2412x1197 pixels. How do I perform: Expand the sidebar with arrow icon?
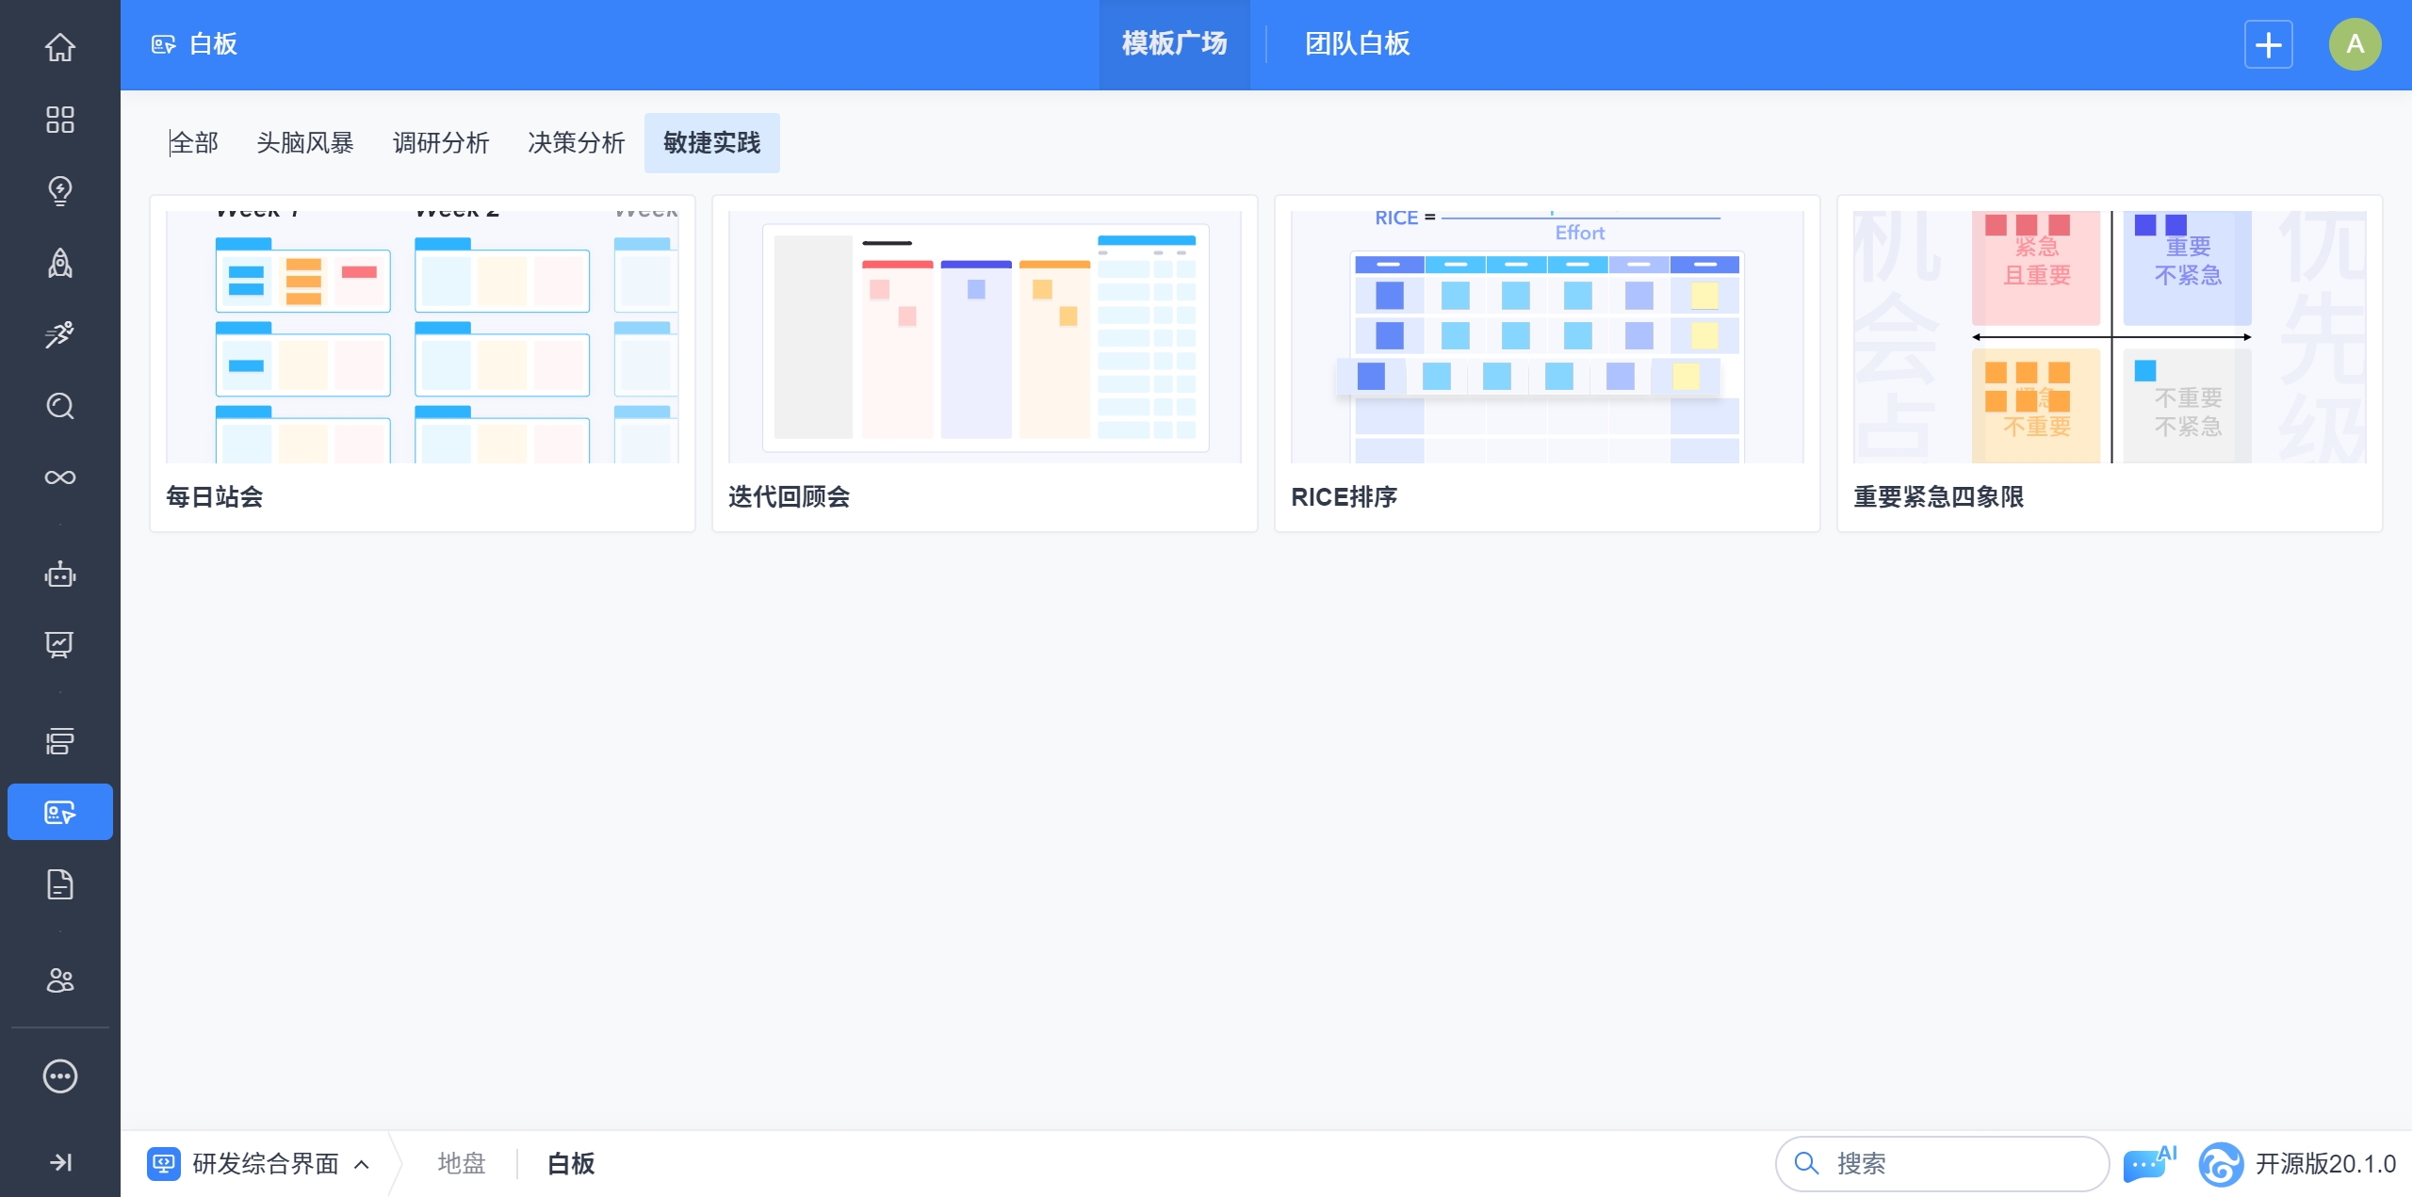click(x=60, y=1162)
